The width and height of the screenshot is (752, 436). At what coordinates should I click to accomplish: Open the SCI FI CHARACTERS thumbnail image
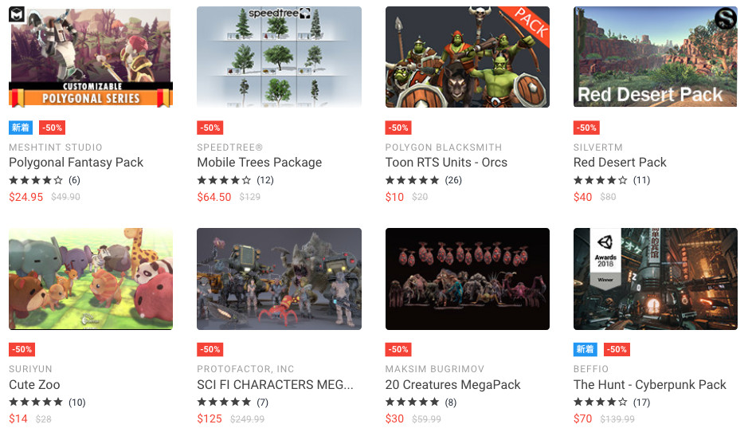pyautogui.click(x=279, y=279)
